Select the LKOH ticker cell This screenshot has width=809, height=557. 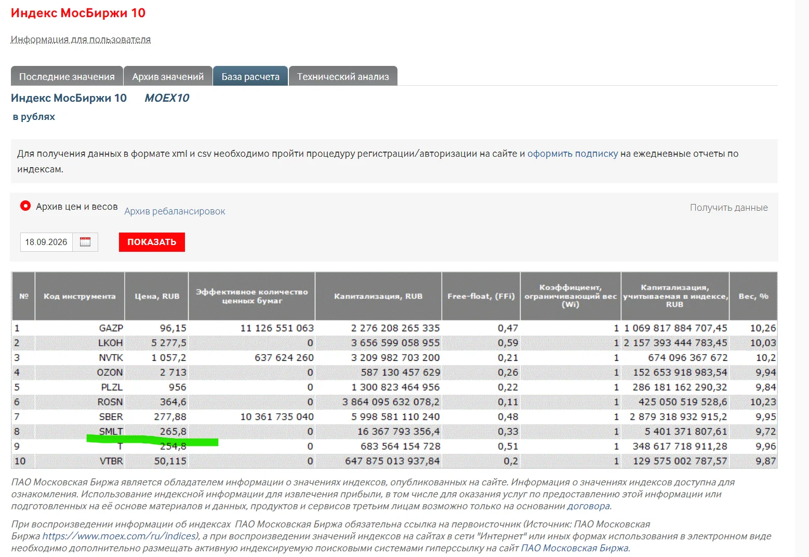[x=111, y=343]
